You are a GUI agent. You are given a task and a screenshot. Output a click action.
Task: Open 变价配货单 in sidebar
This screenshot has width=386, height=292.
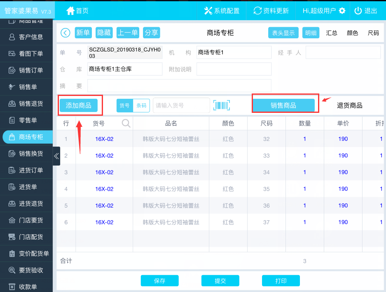coord(26,253)
